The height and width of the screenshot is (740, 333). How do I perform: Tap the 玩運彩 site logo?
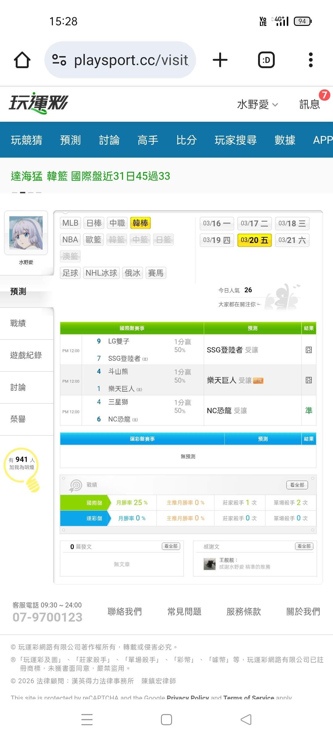pyautogui.click(x=39, y=103)
